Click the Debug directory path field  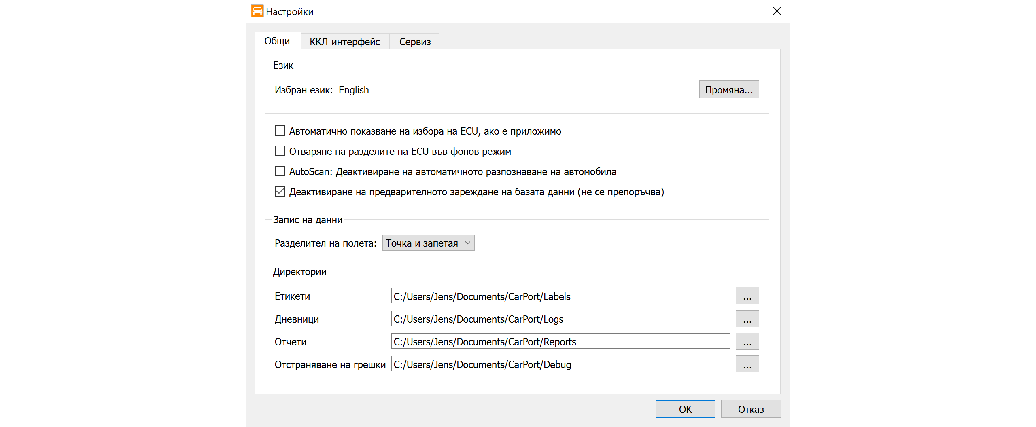pyautogui.click(x=560, y=364)
